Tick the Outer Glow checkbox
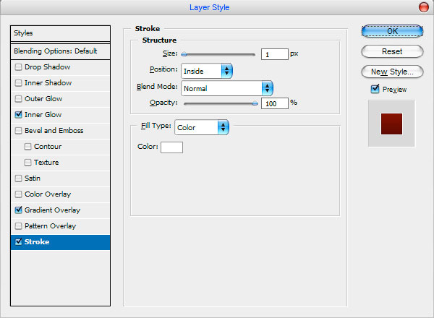 18,99
